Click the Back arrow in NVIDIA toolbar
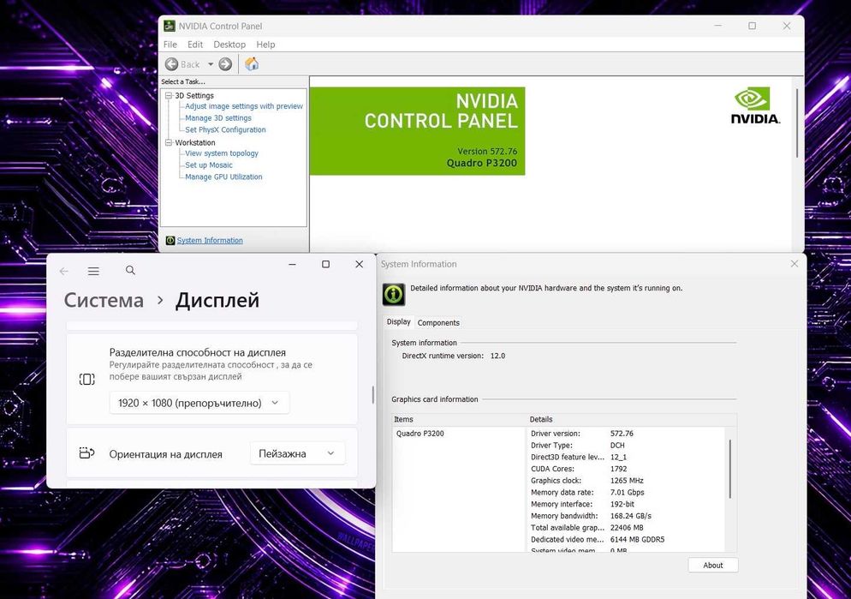Image resolution: width=851 pixels, height=599 pixels. [171, 64]
